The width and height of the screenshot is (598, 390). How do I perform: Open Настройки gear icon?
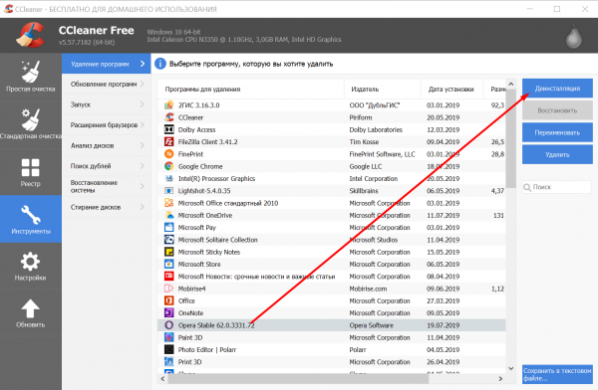pos(30,262)
